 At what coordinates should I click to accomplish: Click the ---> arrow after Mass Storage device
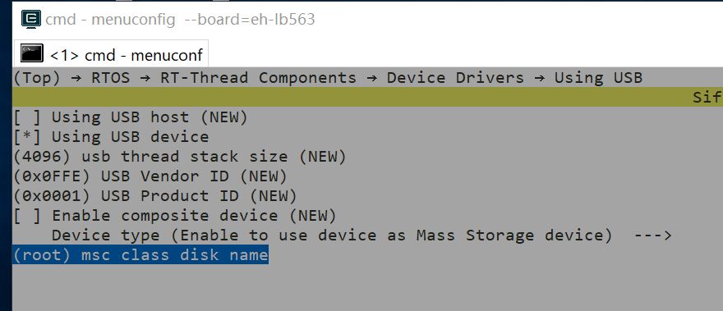652,236
